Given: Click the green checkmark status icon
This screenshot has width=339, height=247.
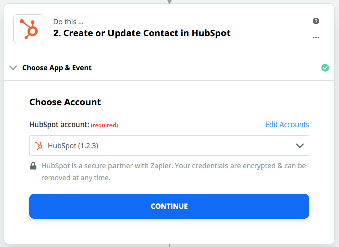Looking at the screenshot, I should point(325,68).
